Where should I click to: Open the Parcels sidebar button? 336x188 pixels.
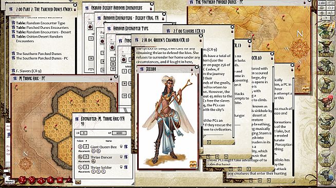pyautogui.click(x=326, y=85)
